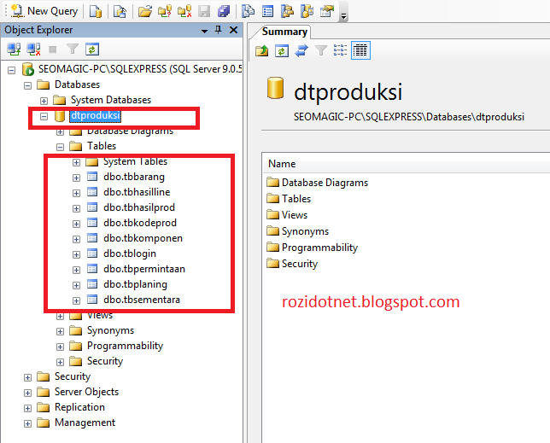Select dbo.tbhasilline table

(x=137, y=192)
